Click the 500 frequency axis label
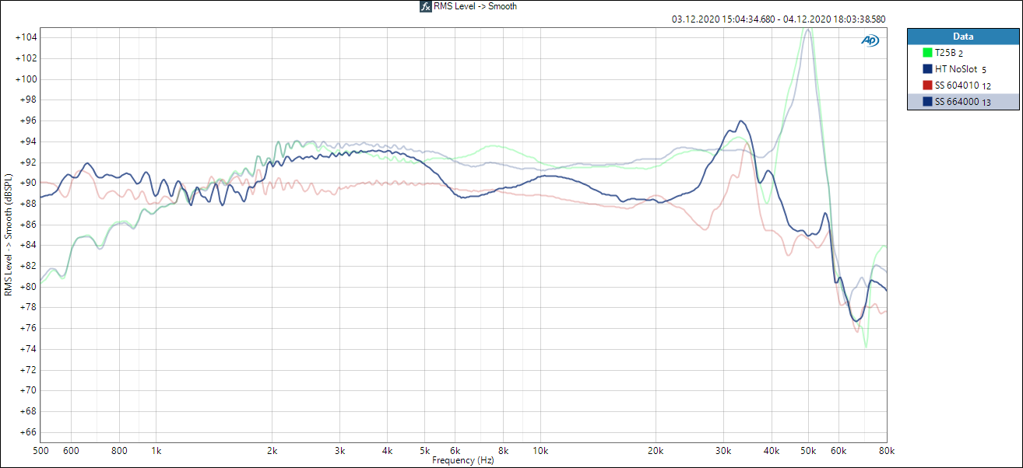 [40, 451]
